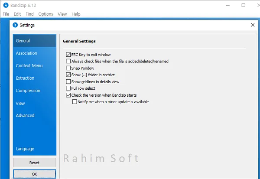Open the Find menu
This screenshot has height=179, width=260.
tap(29, 14)
